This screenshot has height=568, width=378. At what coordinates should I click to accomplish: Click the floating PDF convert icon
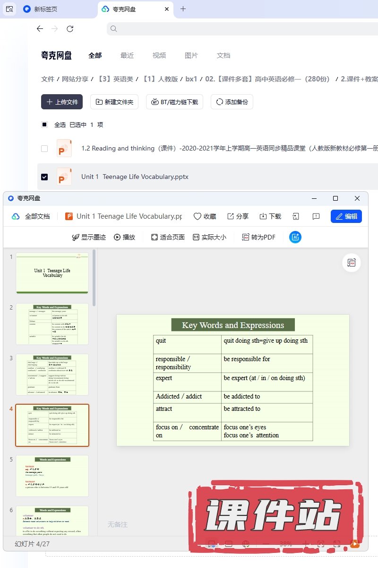click(352, 263)
